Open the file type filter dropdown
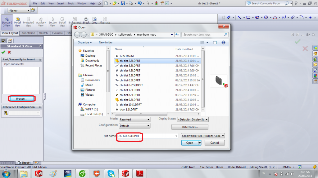318x178 pixels. 203,136
